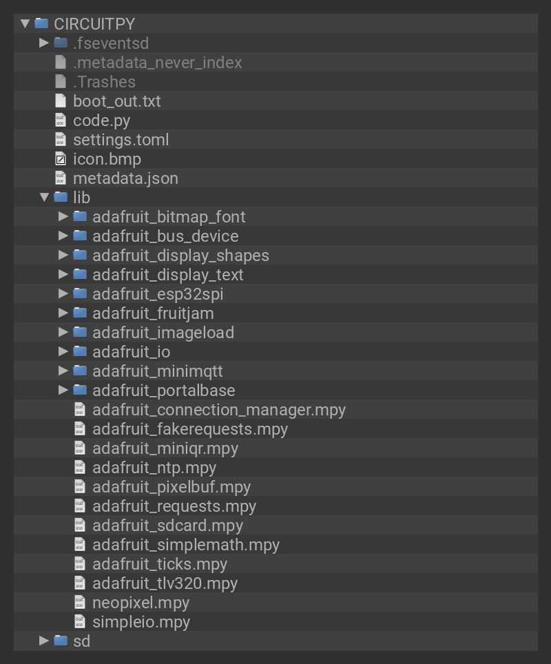This screenshot has height=664, width=551.
Task: Click the metadata.json file icon
Action: pyautogui.click(x=61, y=178)
